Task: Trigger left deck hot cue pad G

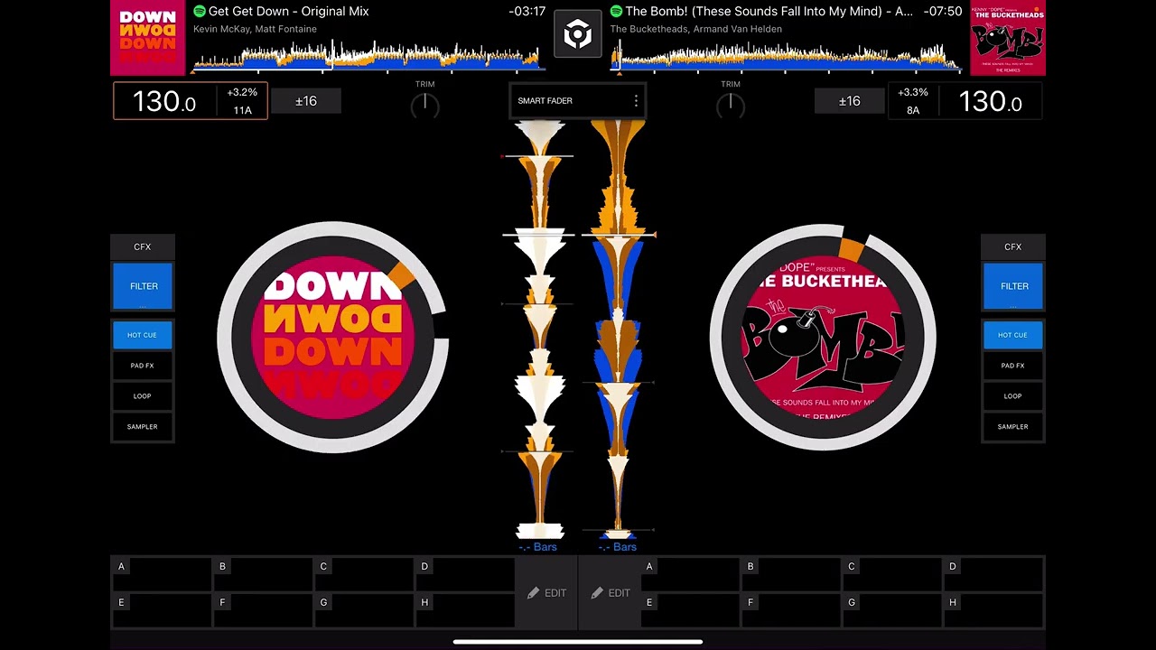Action: tap(364, 610)
